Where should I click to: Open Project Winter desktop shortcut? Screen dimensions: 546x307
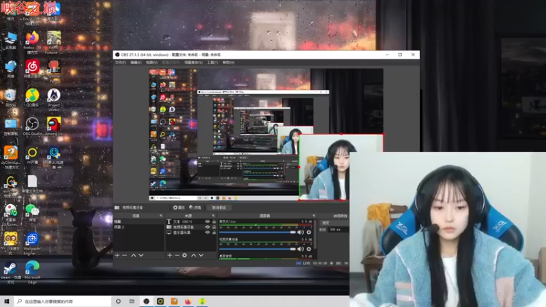tap(54, 100)
